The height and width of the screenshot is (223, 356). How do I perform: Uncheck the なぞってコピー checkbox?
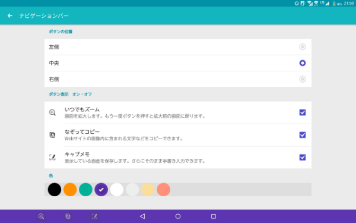tap(303, 135)
